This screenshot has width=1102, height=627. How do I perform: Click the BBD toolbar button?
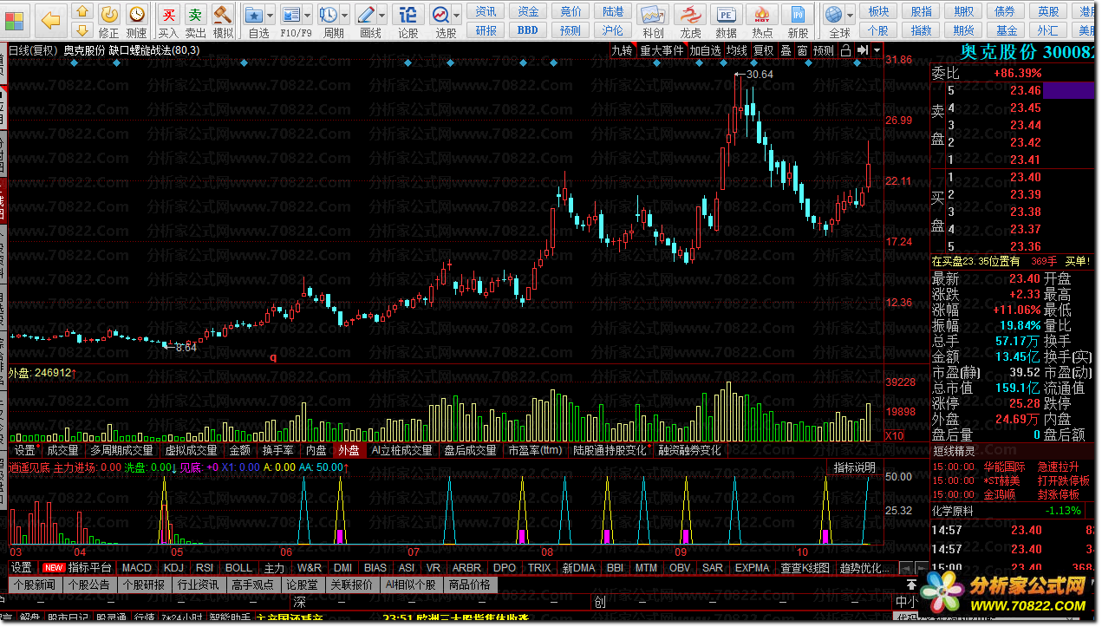tap(528, 30)
